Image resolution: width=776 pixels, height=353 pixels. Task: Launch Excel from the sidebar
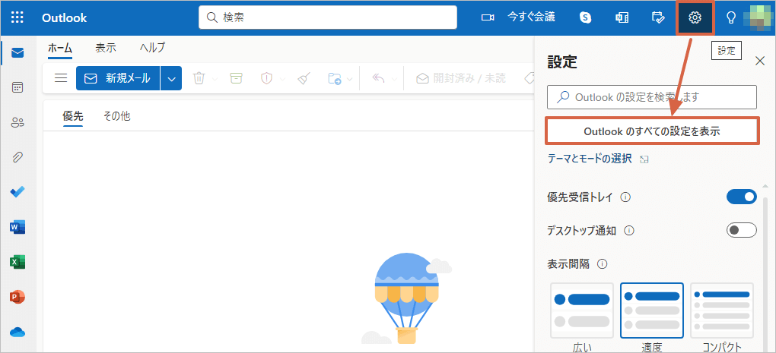coord(17,262)
